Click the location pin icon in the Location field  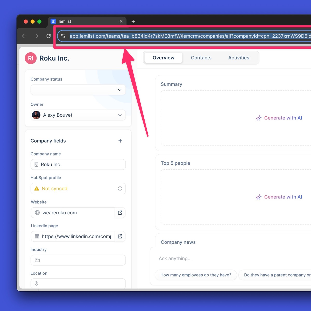(36, 284)
